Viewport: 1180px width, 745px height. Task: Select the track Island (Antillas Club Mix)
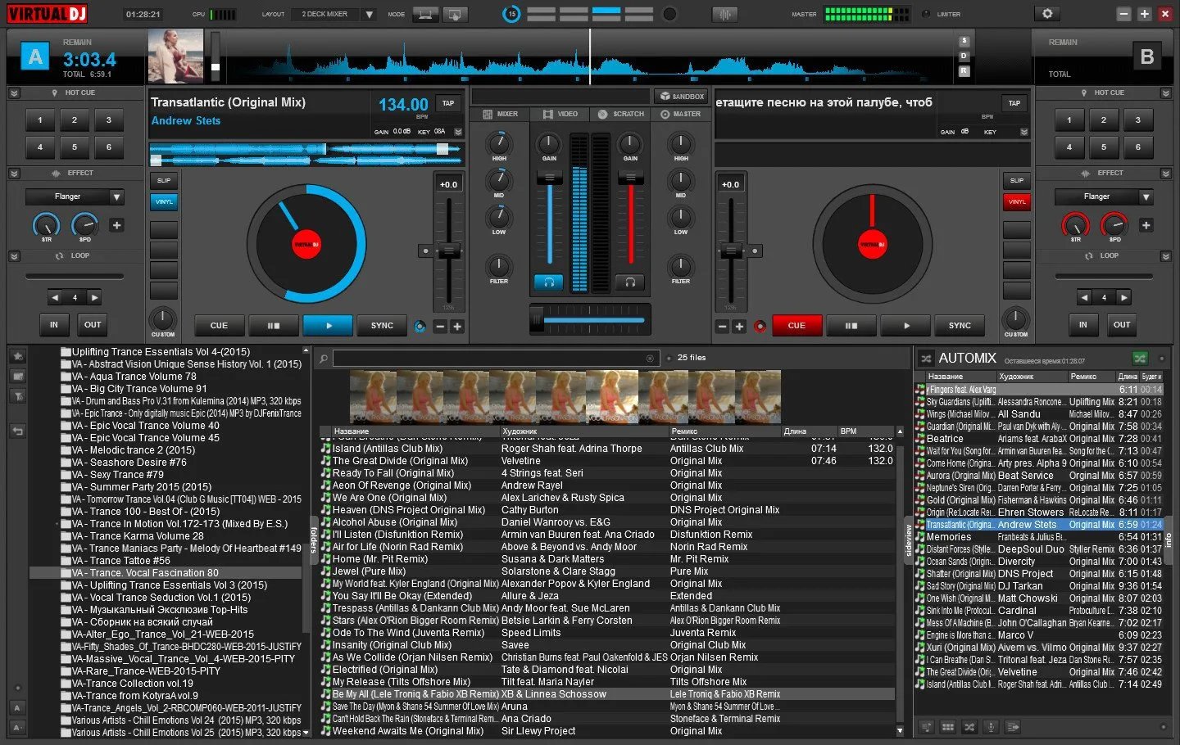[x=388, y=449]
